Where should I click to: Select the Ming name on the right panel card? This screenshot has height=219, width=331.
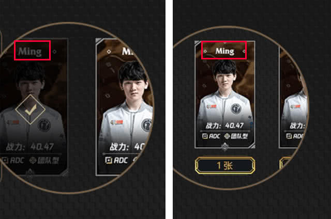(x=224, y=51)
